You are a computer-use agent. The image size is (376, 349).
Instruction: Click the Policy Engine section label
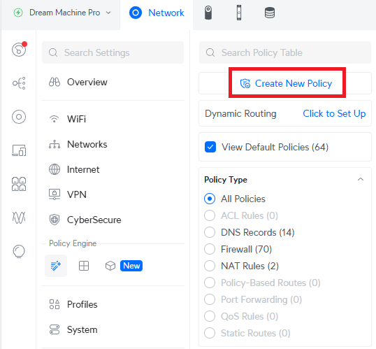point(73,243)
